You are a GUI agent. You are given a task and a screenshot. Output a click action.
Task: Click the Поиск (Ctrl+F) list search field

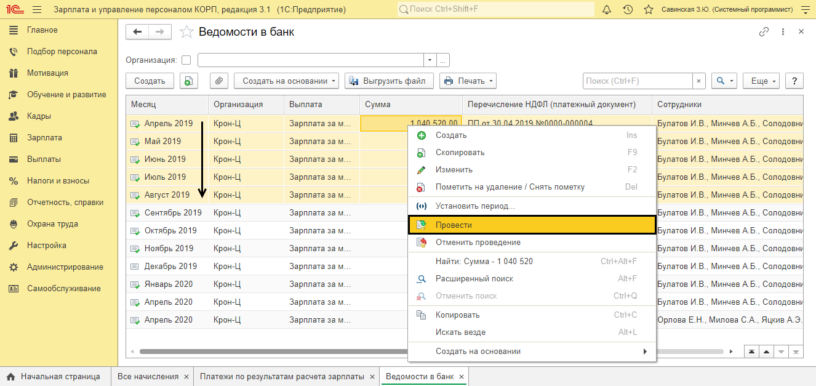(x=638, y=81)
